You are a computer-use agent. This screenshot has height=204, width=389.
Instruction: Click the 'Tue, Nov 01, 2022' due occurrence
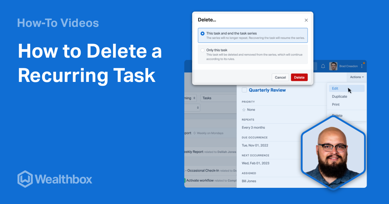click(255, 145)
